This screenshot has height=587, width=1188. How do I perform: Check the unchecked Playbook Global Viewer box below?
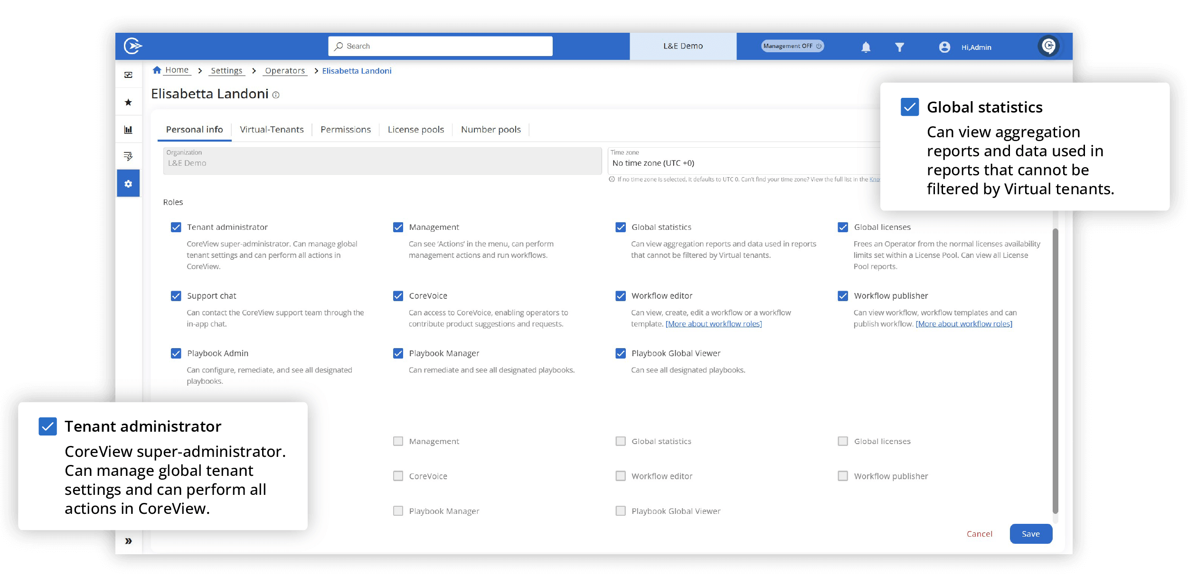621,511
